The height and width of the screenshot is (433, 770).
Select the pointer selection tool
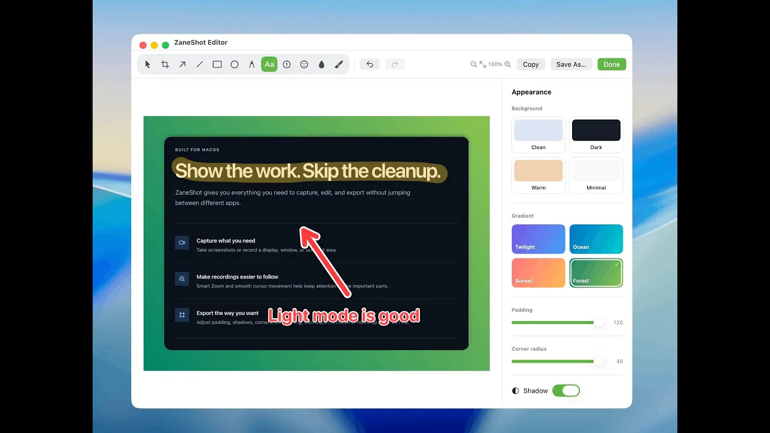click(x=148, y=64)
